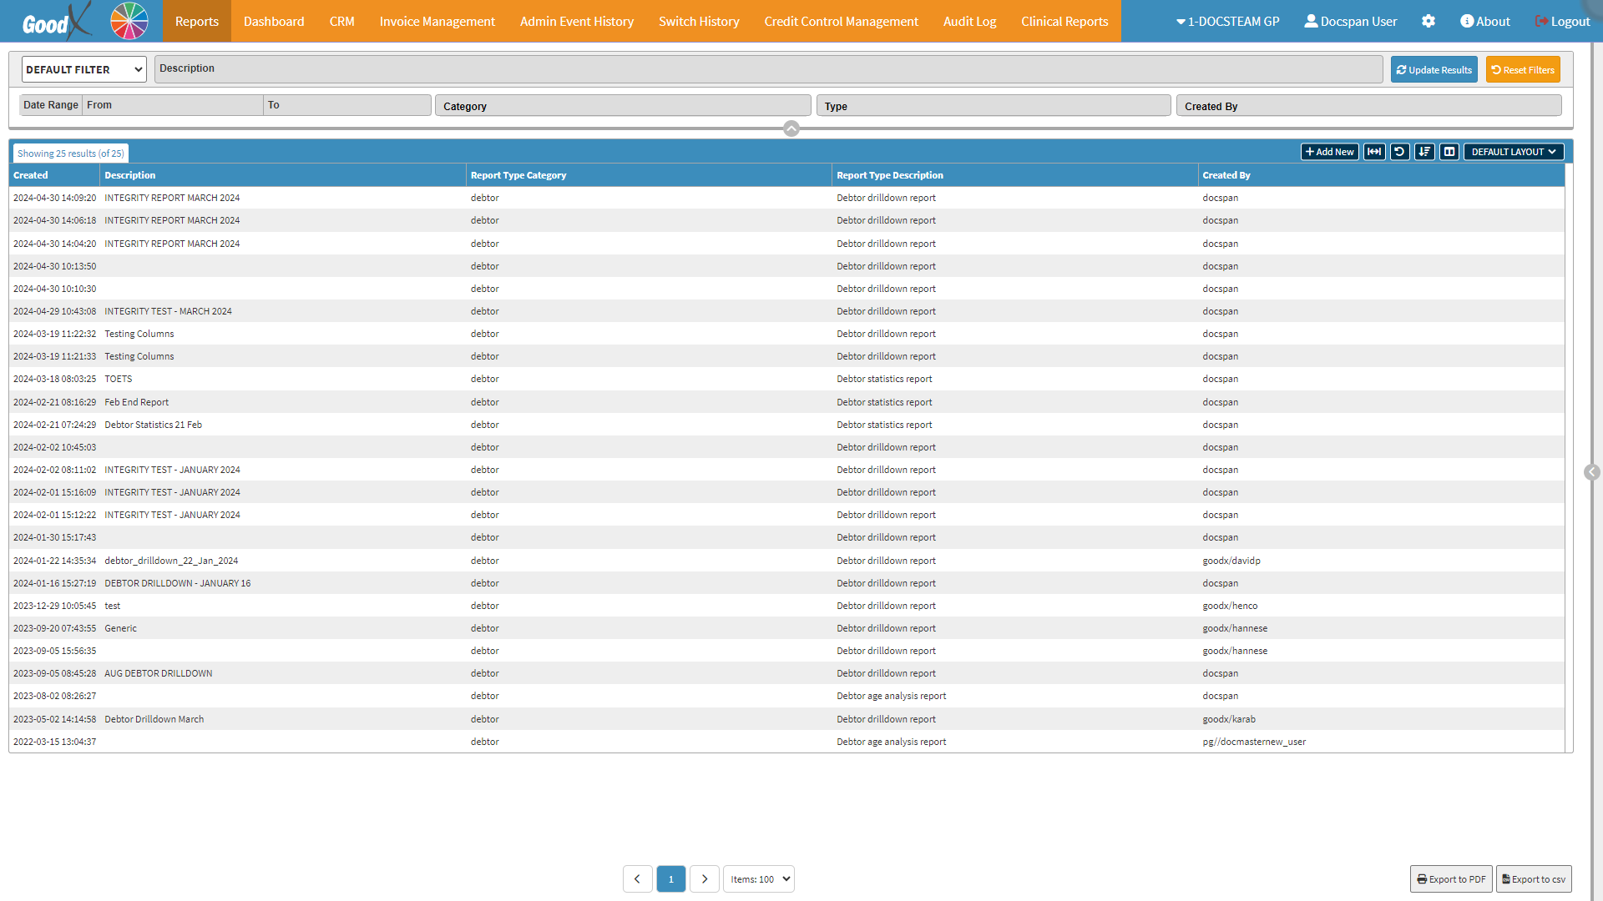The width and height of the screenshot is (1603, 901).
Task: Select the Debtor Statistics 21 Feb row
Action: point(786,425)
